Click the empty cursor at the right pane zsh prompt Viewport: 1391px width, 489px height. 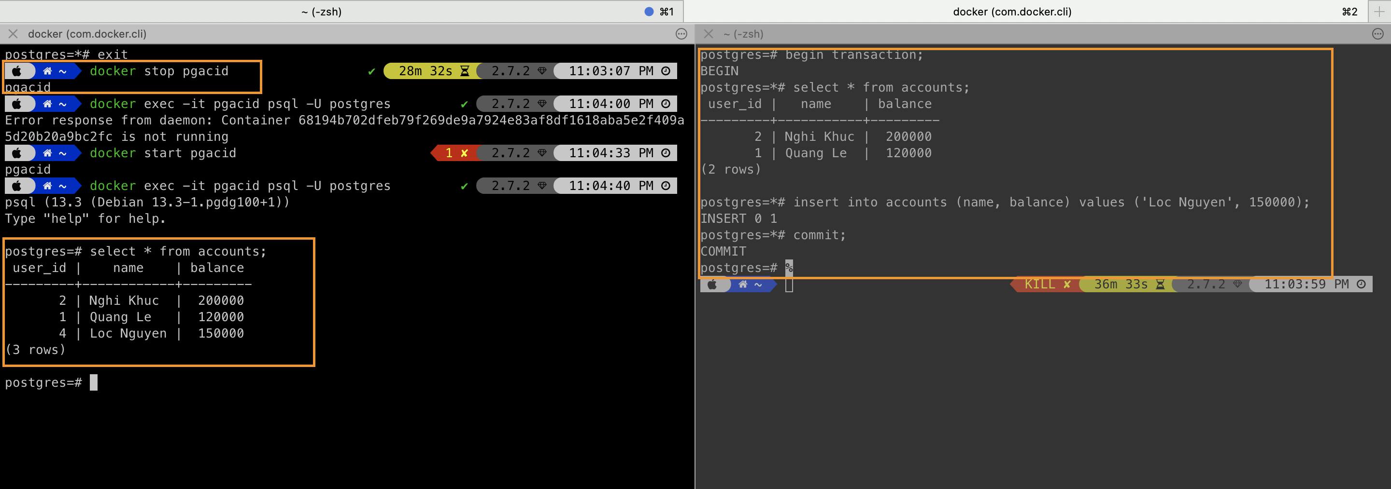789,285
